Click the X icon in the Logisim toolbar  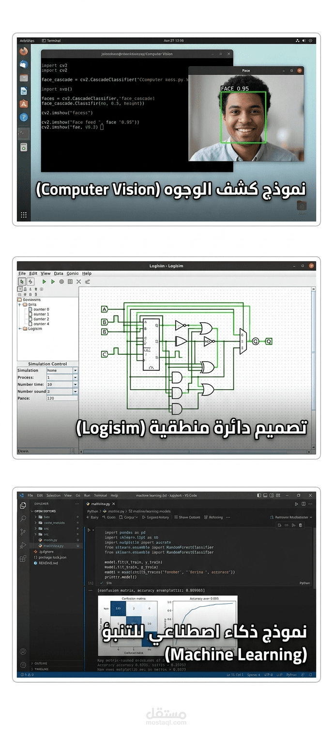pos(78,281)
